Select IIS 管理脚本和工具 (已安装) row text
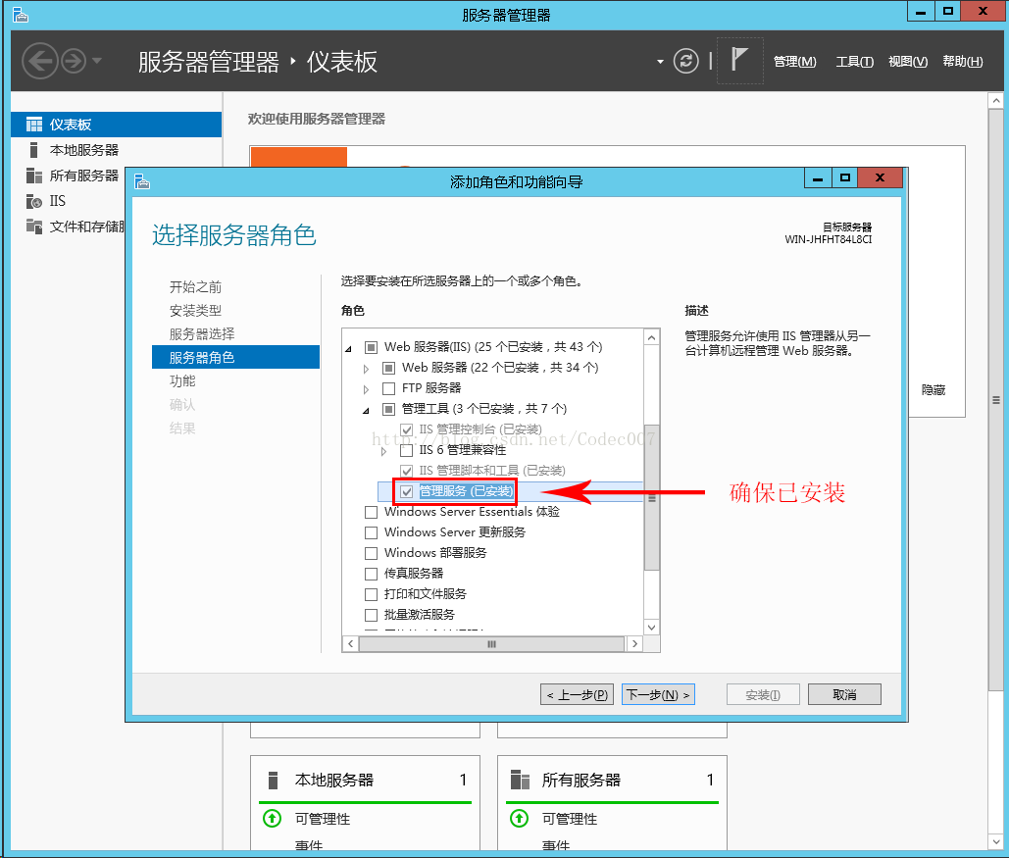The height and width of the screenshot is (858, 1009). point(492,471)
